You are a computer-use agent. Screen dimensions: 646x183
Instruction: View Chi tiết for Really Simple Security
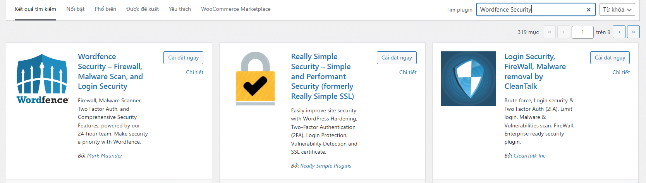408,72
